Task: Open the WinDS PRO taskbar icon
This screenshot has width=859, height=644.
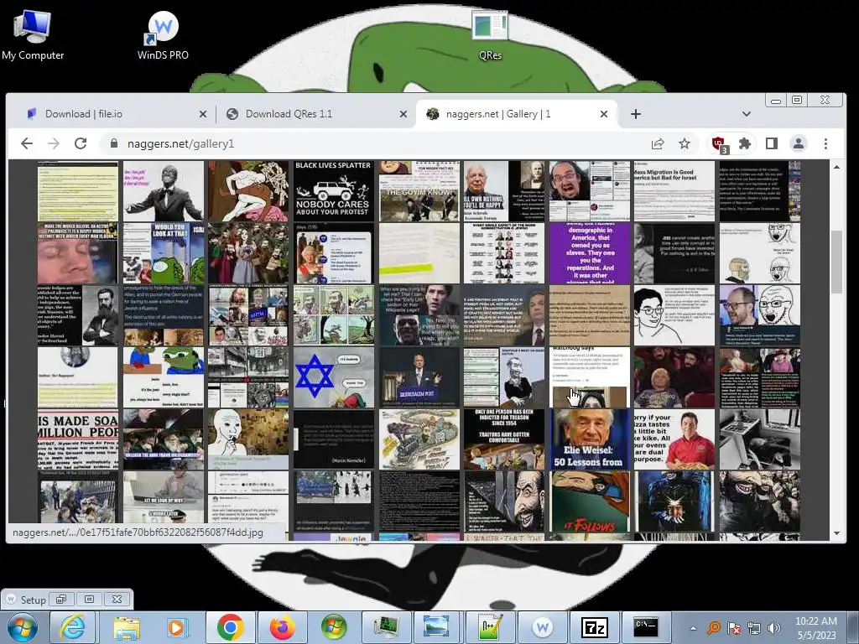Action: tap(542, 627)
